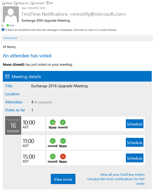This screenshot has width=153, height=191.
Task: Click the underlined Nuno name under 10:00
Action: [53, 127]
